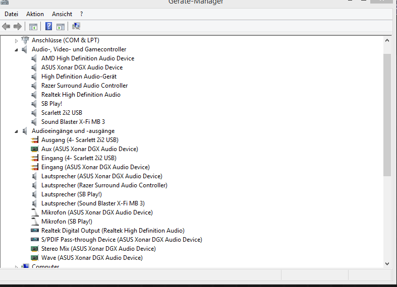This screenshot has width=397, height=287.
Task: Select the SB Play! device
Action: (51, 104)
